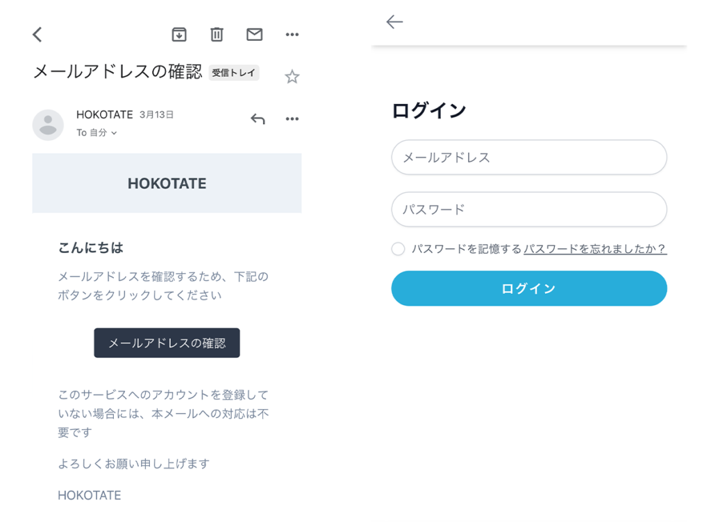
Task: Focus the パスワード input field
Action: 528,209
